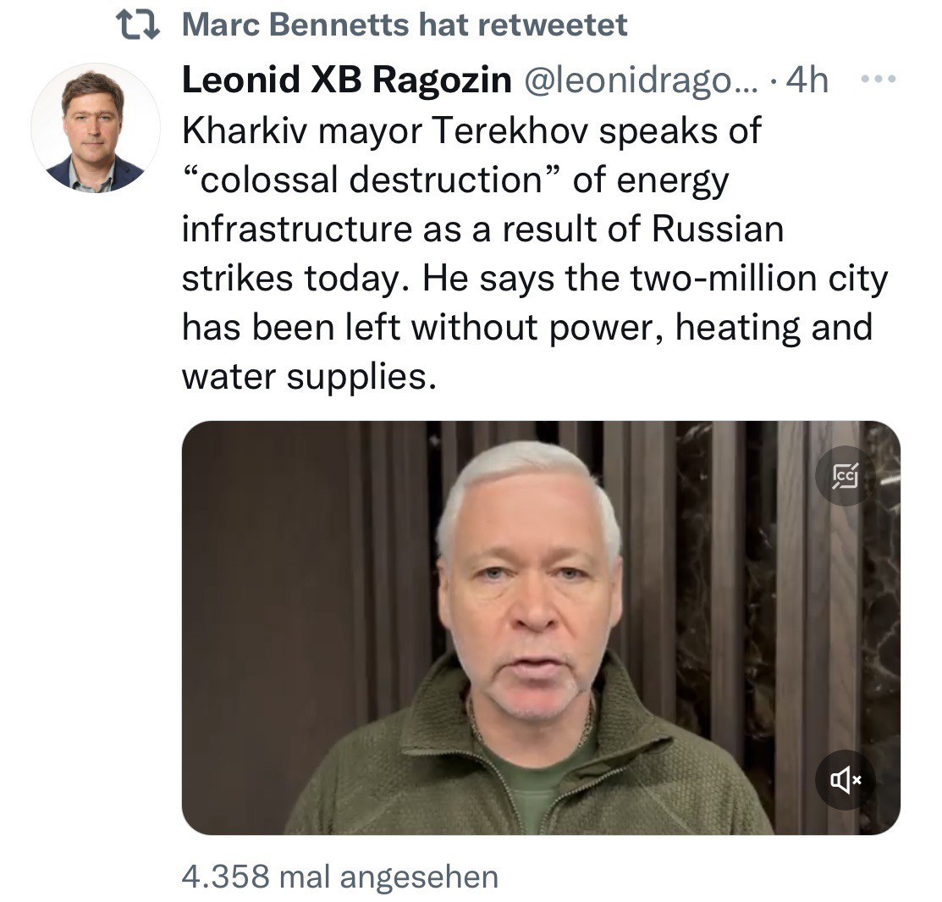Toggle closed captions on the video
This screenshot has width=942, height=902.
point(845,476)
